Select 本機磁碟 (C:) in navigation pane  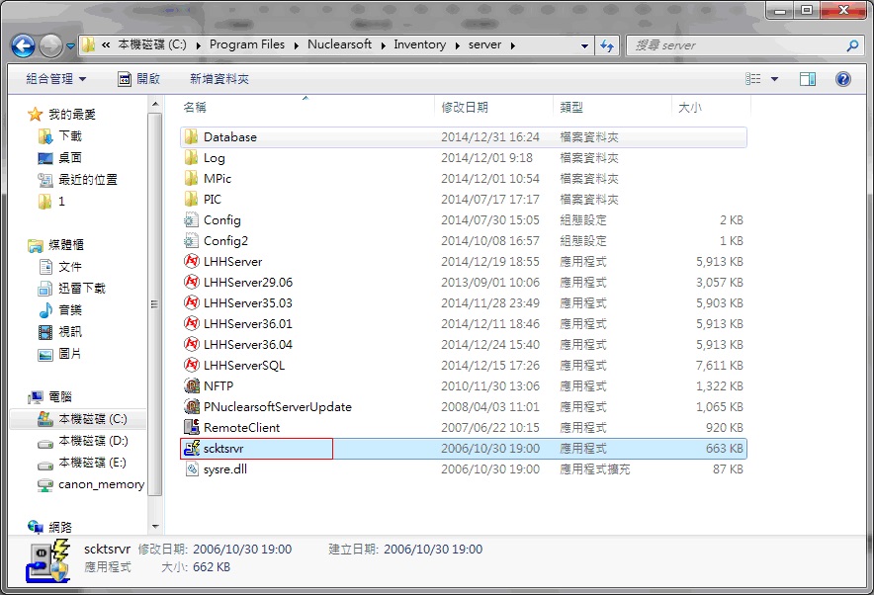pyautogui.click(x=93, y=419)
